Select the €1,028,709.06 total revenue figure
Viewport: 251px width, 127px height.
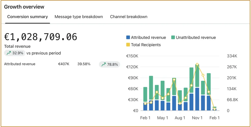coord(41,37)
